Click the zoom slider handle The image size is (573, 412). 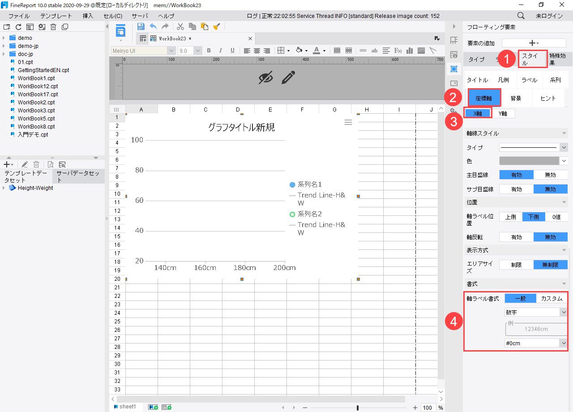(357, 408)
